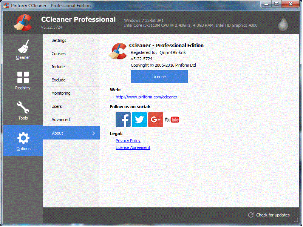Open the Cleaner section broom icon
This screenshot has height=227, width=303.
tap(23, 46)
